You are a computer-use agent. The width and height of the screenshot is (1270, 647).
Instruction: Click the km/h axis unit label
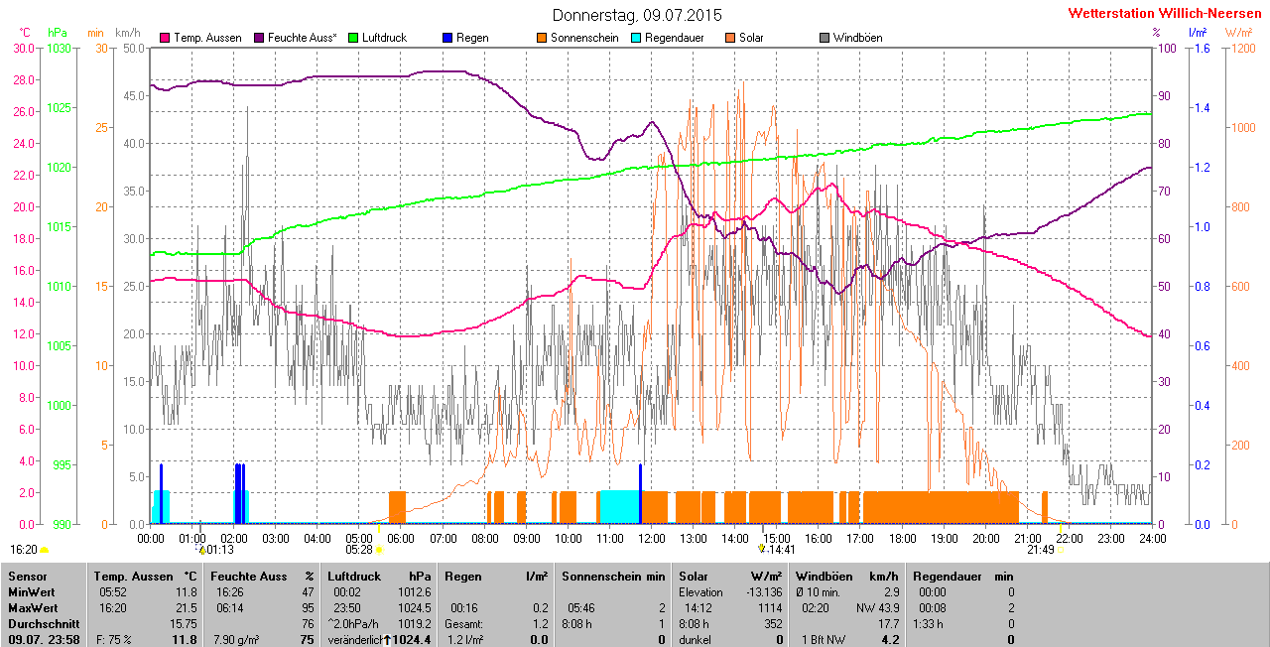128,33
